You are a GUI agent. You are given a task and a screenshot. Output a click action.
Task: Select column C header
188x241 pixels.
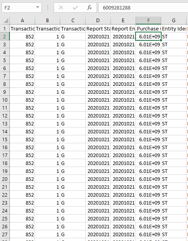click(73, 21)
